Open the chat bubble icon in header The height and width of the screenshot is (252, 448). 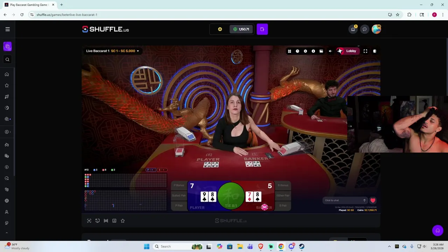pyautogui.click(x=365, y=29)
